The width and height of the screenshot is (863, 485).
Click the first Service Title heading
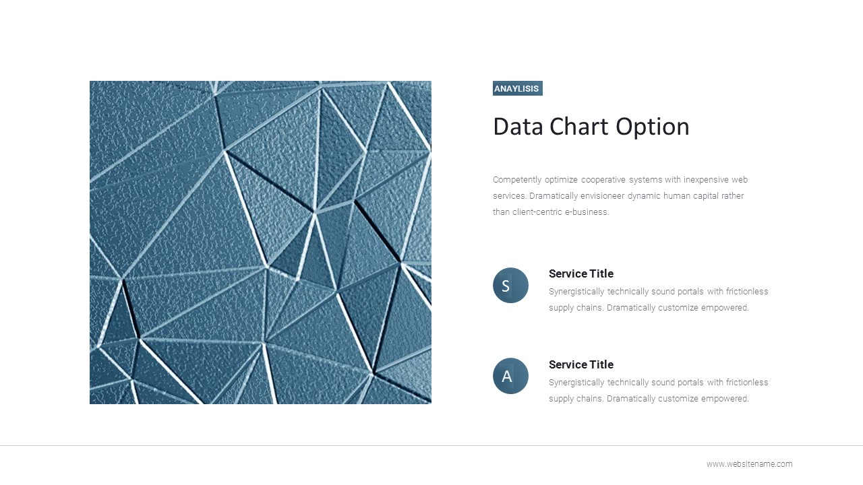tap(581, 273)
